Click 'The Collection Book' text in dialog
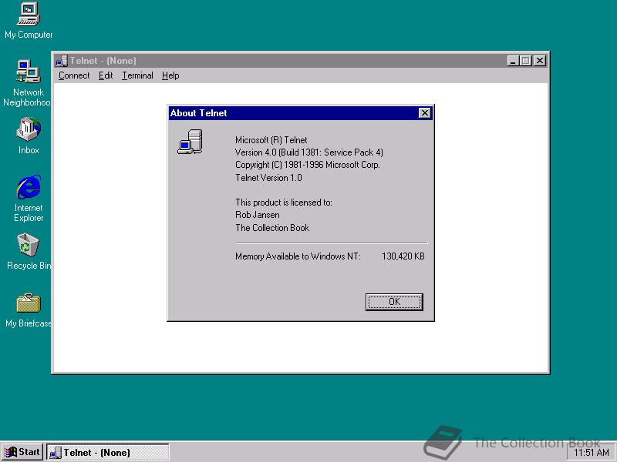This screenshot has width=617, height=462. coord(272,227)
